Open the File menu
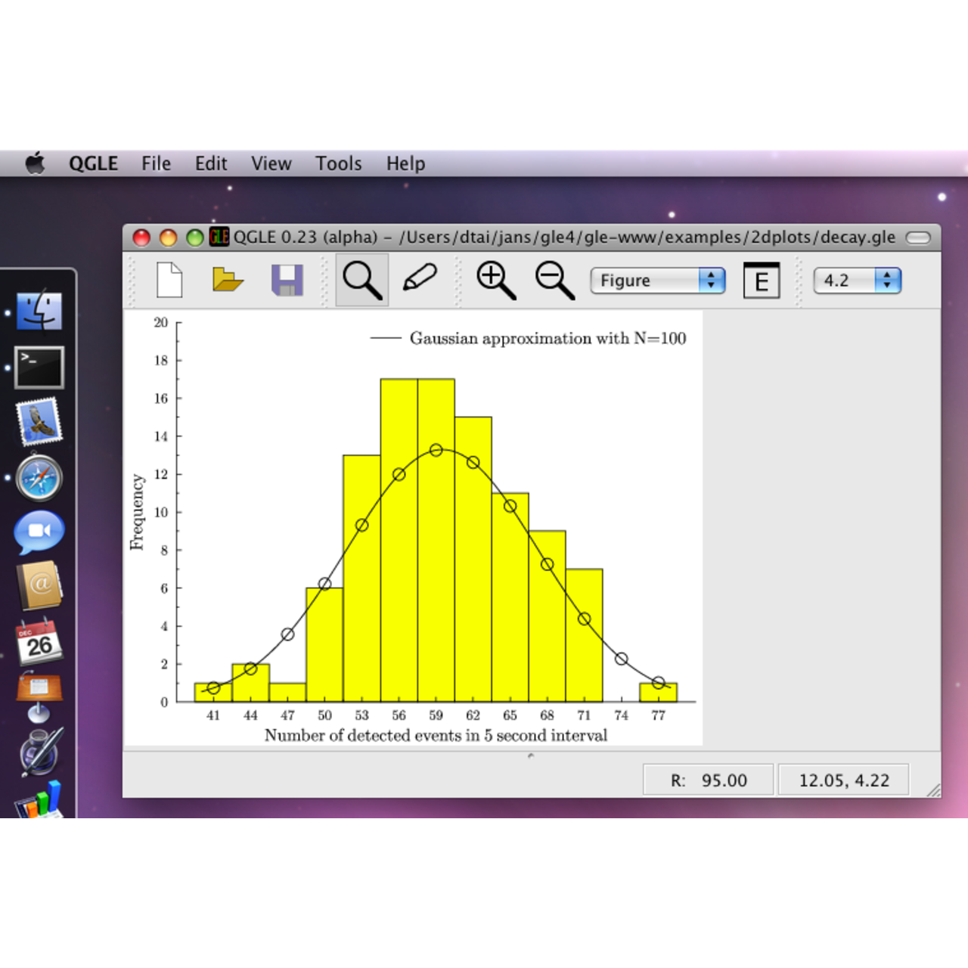 point(156,163)
